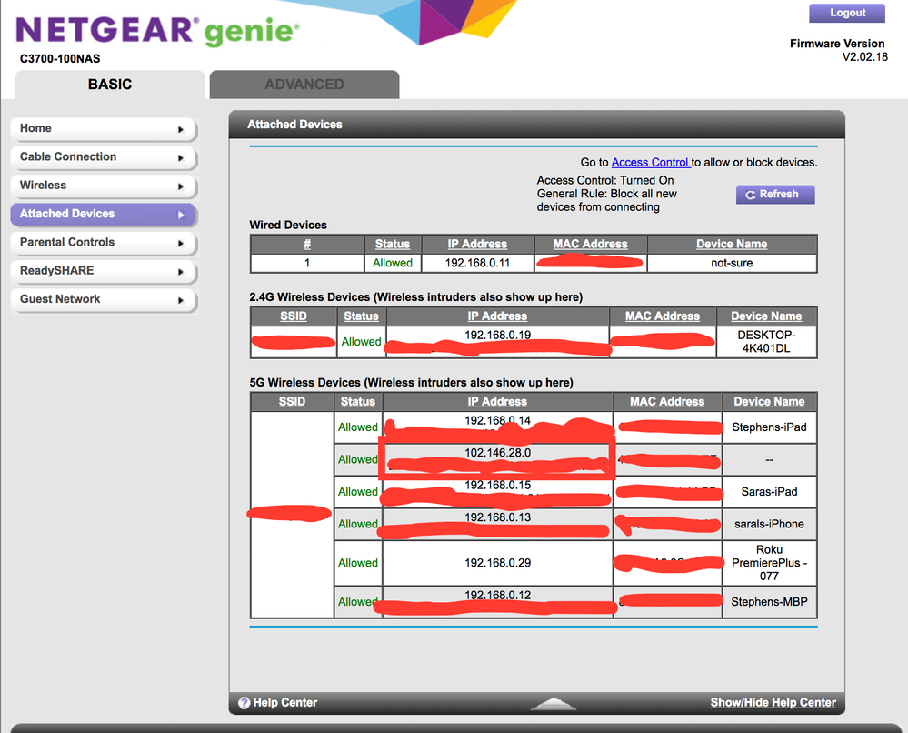Click the ReadySHARE menu arrow
The image size is (908, 733).
(x=181, y=272)
